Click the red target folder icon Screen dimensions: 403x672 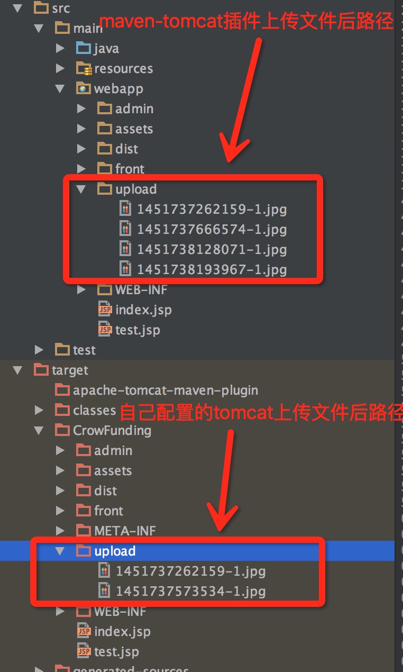tap(41, 370)
